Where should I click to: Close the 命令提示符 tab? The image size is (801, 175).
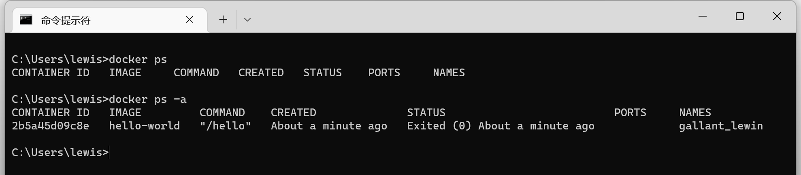[x=190, y=20]
